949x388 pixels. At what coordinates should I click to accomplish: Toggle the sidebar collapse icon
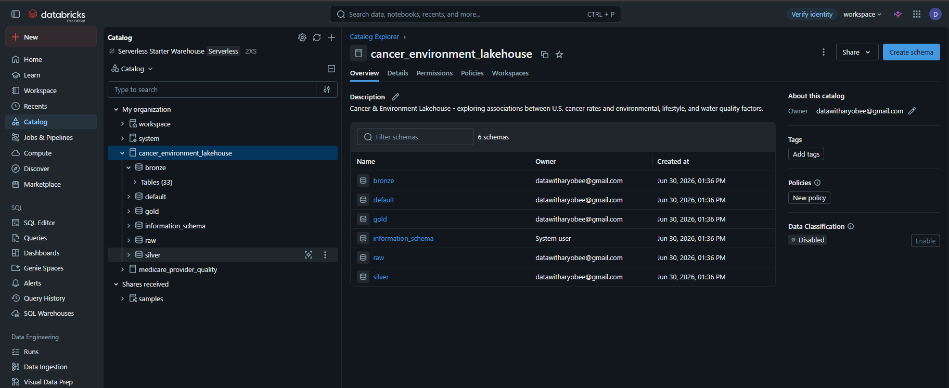coord(16,14)
